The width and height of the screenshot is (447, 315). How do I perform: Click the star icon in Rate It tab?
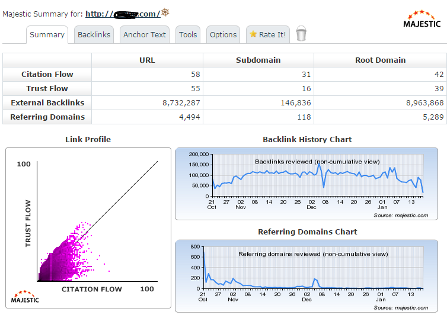(x=253, y=34)
